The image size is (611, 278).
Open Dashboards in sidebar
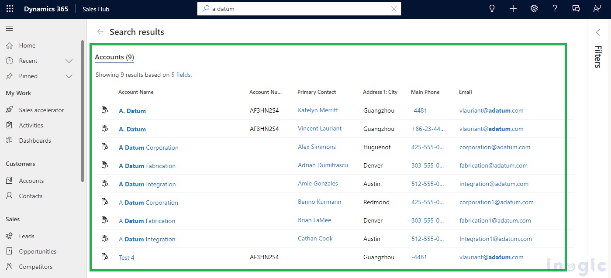(x=35, y=141)
